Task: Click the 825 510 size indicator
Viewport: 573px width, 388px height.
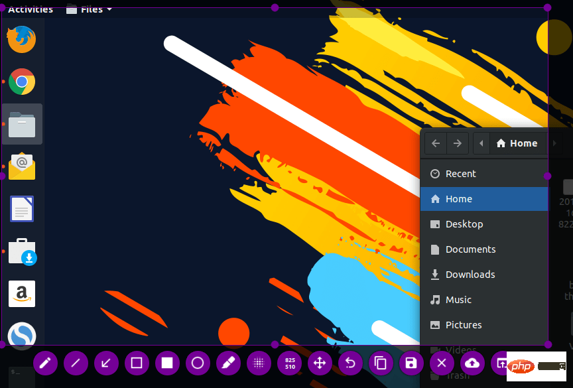Action: (x=290, y=363)
